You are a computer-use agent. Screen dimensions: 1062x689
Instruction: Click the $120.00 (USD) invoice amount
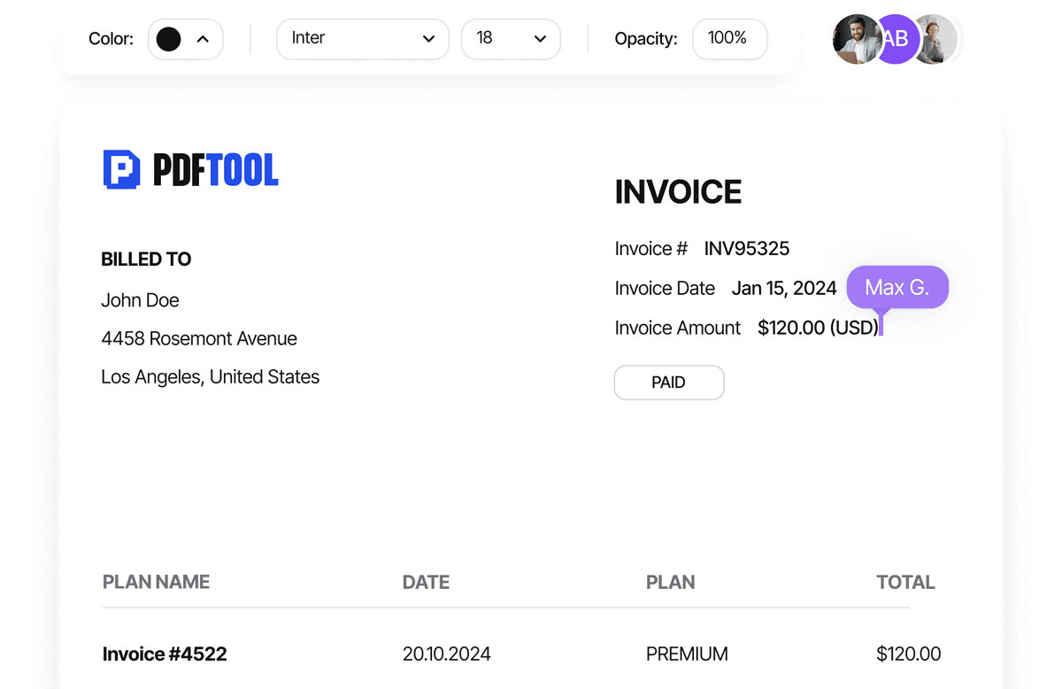tap(818, 328)
